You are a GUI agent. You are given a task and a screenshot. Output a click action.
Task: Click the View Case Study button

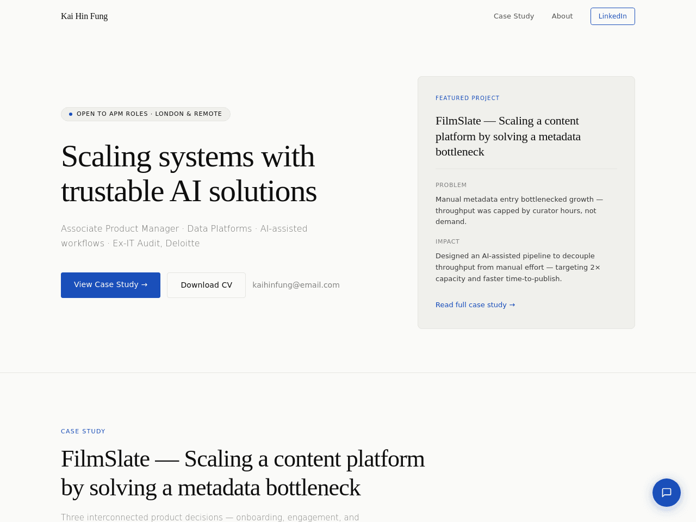(110, 285)
